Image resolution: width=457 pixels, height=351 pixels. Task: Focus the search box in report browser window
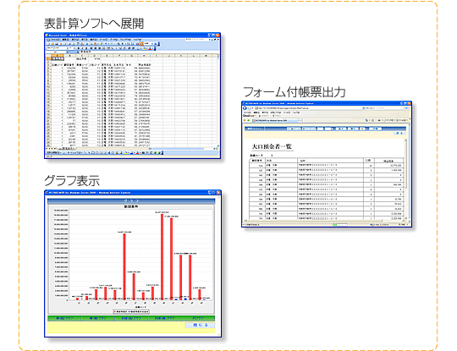click(x=388, y=108)
